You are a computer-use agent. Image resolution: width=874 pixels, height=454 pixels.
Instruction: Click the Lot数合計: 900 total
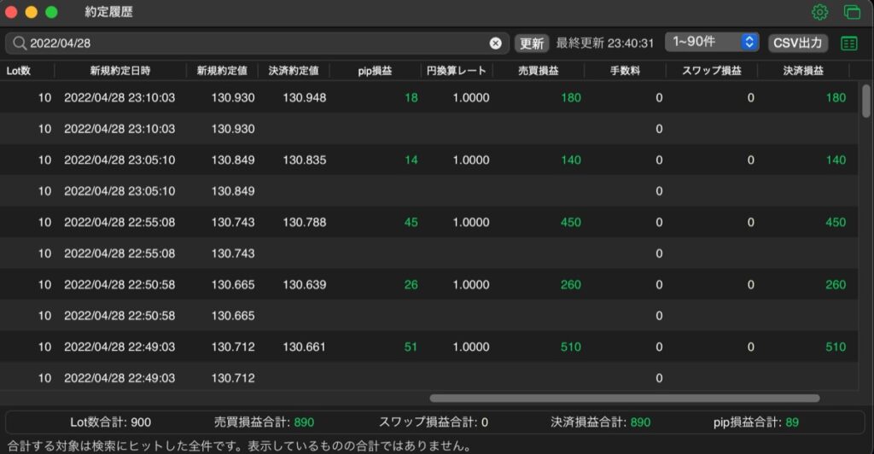110,422
